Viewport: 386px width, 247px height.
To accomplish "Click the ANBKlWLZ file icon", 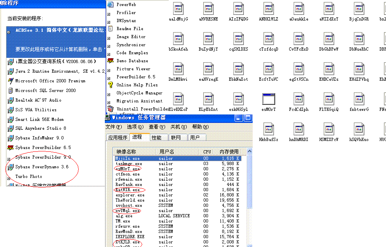I will [269, 8].
